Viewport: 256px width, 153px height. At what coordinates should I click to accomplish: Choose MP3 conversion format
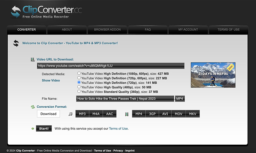coord(82,114)
